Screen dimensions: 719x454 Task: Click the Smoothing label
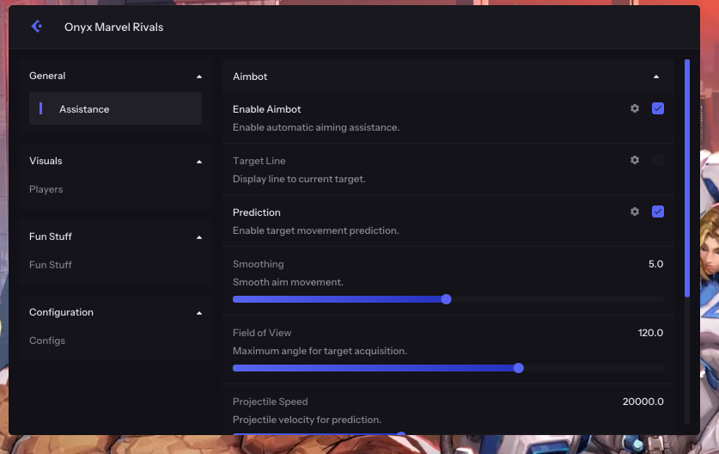pyautogui.click(x=259, y=264)
